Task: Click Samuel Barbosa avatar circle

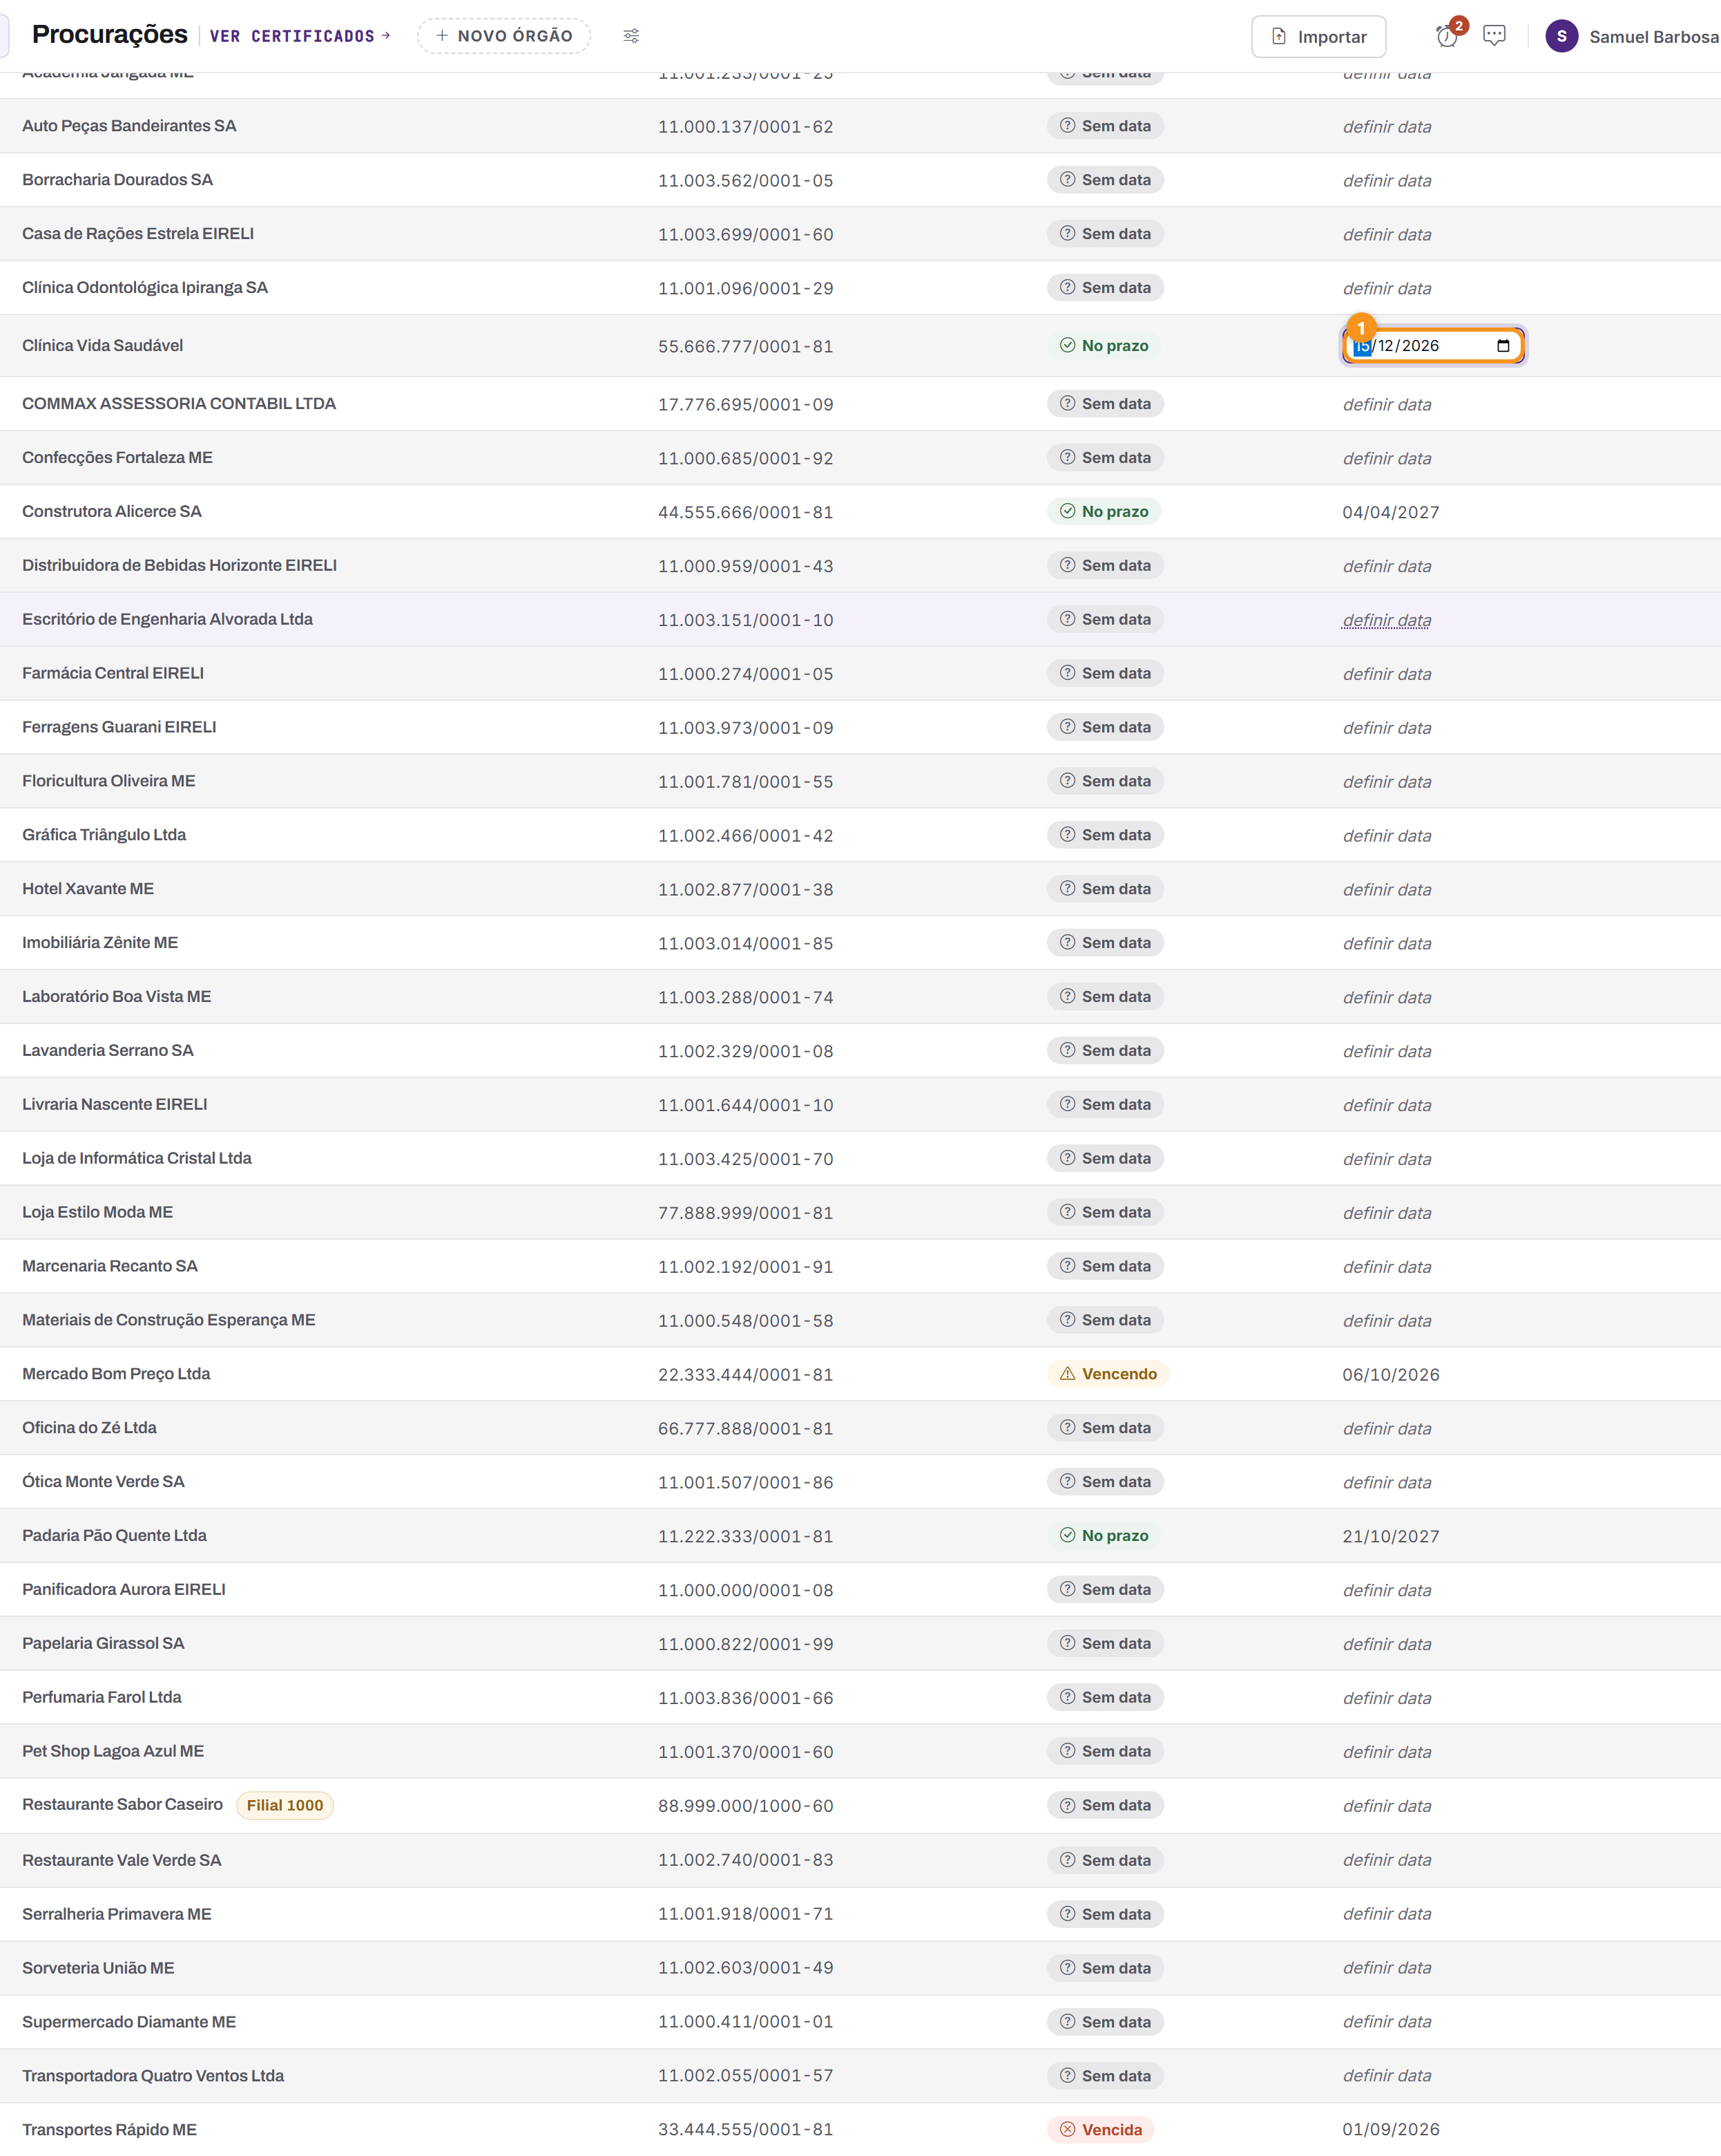Action: (x=1561, y=36)
